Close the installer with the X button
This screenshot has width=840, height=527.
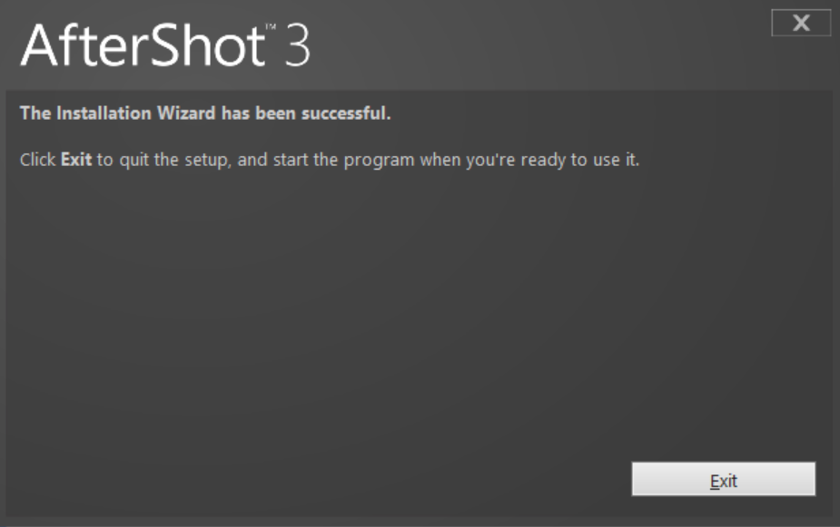pyautogui.click(x=801, y=23)
